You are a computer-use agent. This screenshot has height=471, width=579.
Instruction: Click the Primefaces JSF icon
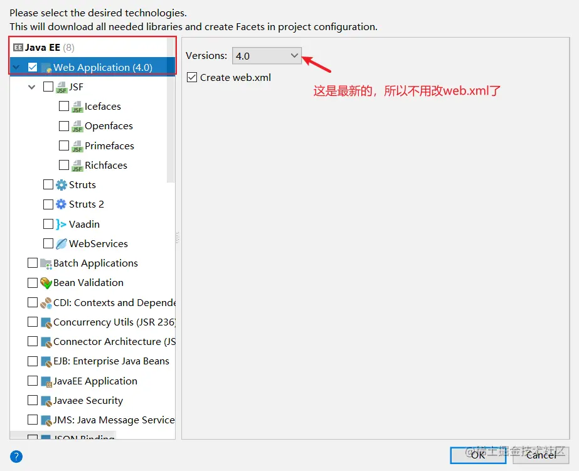[77, 146]
